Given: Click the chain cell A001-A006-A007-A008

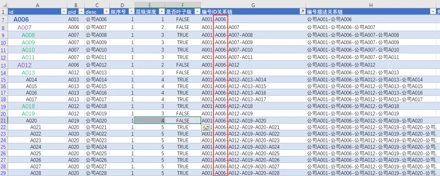Looking at the screenshot, I should 253,35.
